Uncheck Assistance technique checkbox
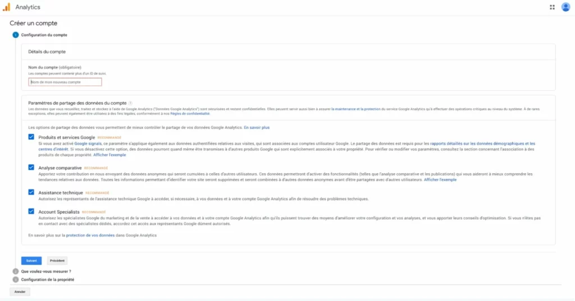This screenshot has width=575, height=301. point(31,192)
